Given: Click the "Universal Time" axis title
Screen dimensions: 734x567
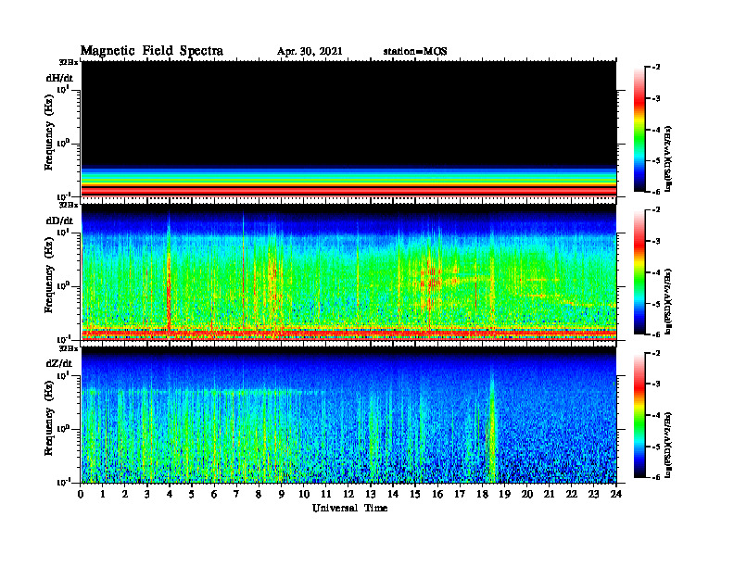Looking at the screenshot, I should click(349, 508).
